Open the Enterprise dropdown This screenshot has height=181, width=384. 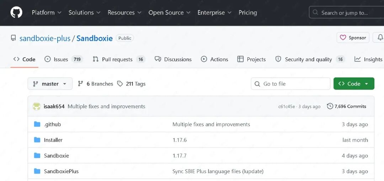point(214,12)
